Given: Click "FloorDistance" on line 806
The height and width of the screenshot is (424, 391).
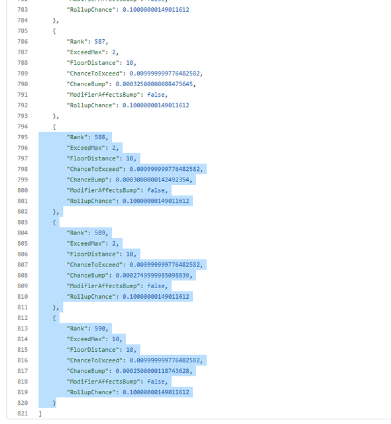Looking at the screenshot, I should (x=93, y=254).
